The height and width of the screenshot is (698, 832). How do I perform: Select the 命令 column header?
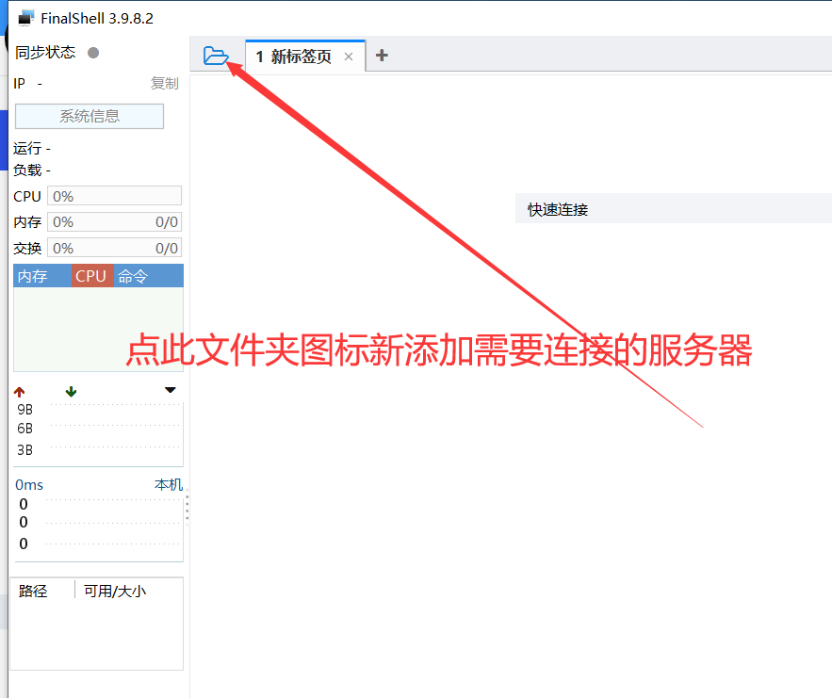point(133,276)
